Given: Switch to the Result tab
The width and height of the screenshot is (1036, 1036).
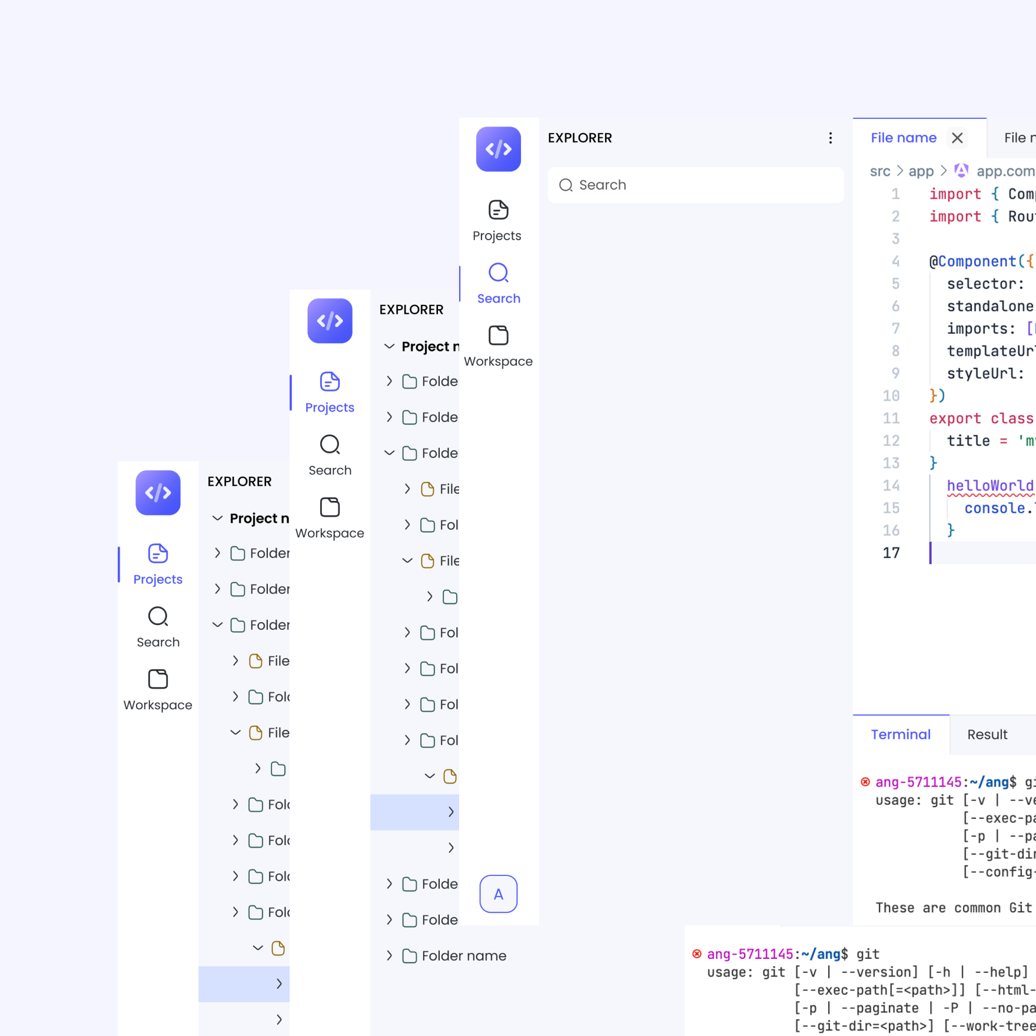Looking at the screenshot, I should [987, 735].
